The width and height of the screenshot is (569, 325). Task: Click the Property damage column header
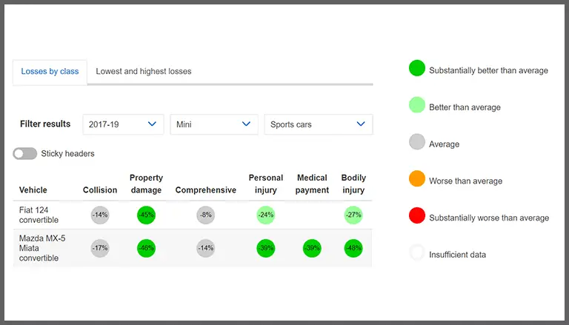(146, 184)
